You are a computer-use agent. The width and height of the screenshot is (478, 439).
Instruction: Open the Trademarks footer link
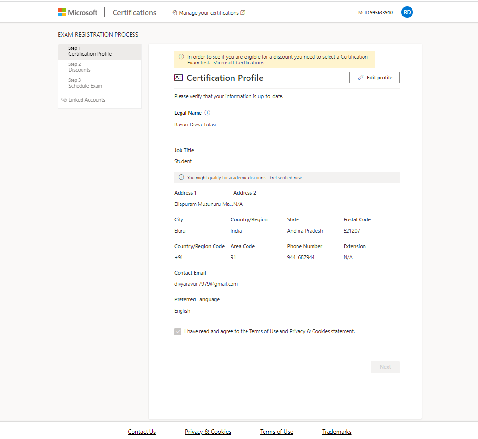(x=337, y=432)
